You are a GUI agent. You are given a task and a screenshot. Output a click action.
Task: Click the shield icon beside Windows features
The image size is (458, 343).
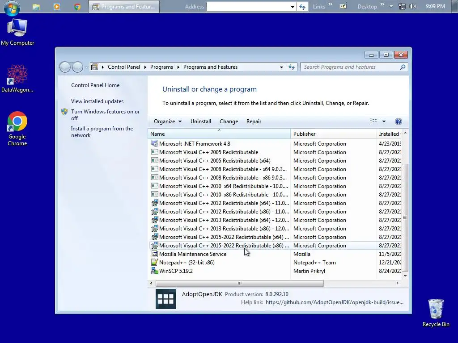coord(64,112)
